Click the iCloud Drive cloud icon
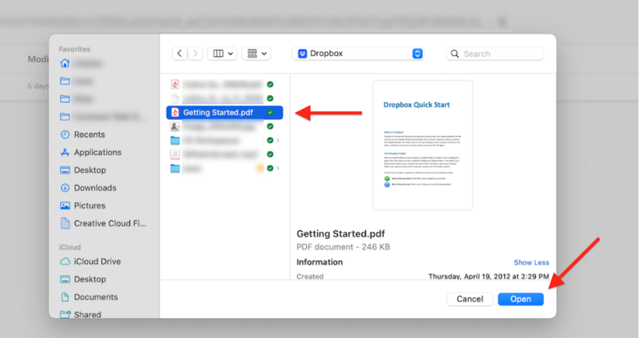Viewport: 639px width, 338px height. 65,261
